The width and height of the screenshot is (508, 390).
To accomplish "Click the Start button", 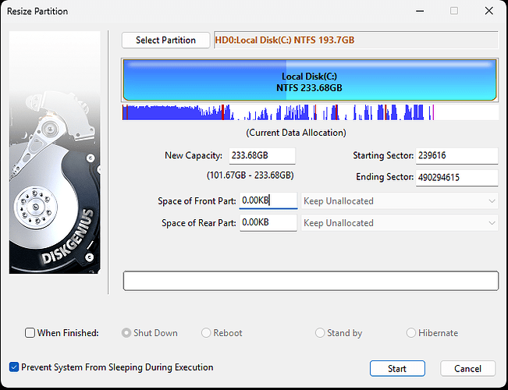I will 397,369.
